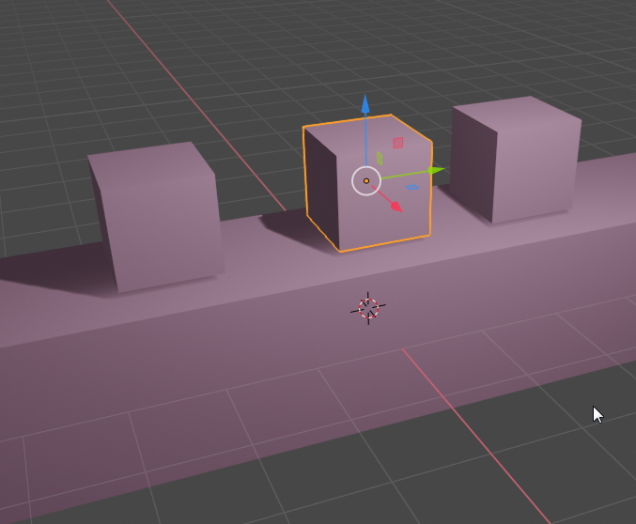The height and width of the screenshot is (524, 636).
Task: Click the white circle move gizmo center
Action: [x=366, y=181]
